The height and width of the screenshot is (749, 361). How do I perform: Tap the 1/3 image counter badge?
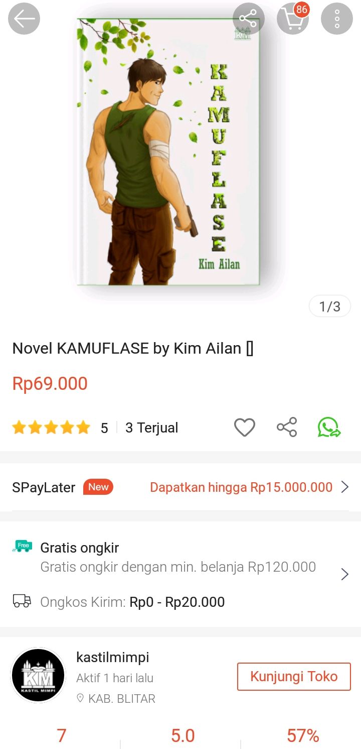pos(330,306)
